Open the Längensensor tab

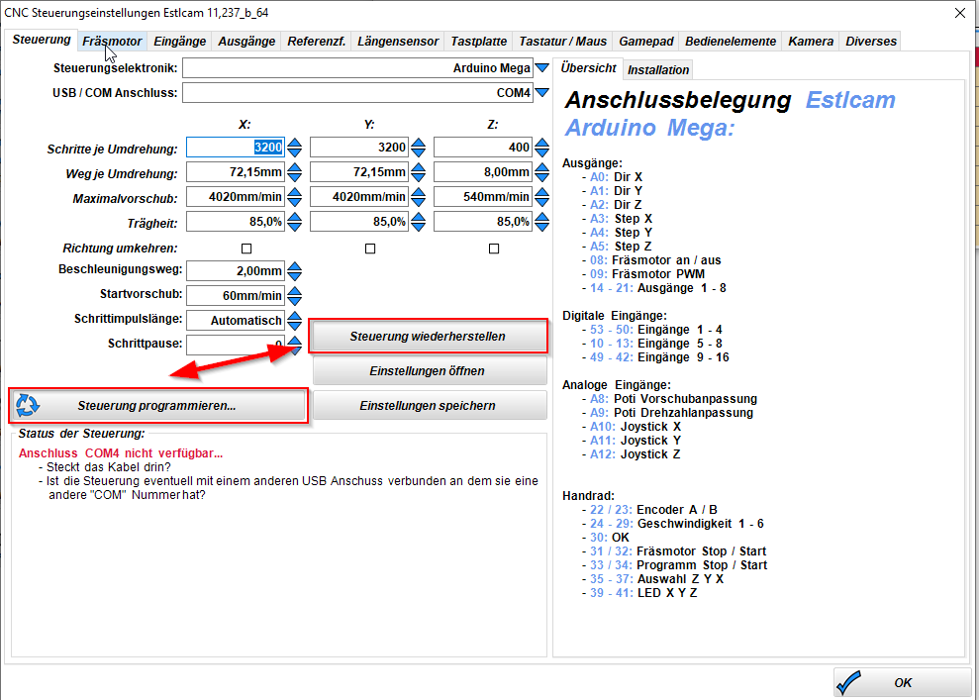[x=398, y=42]
